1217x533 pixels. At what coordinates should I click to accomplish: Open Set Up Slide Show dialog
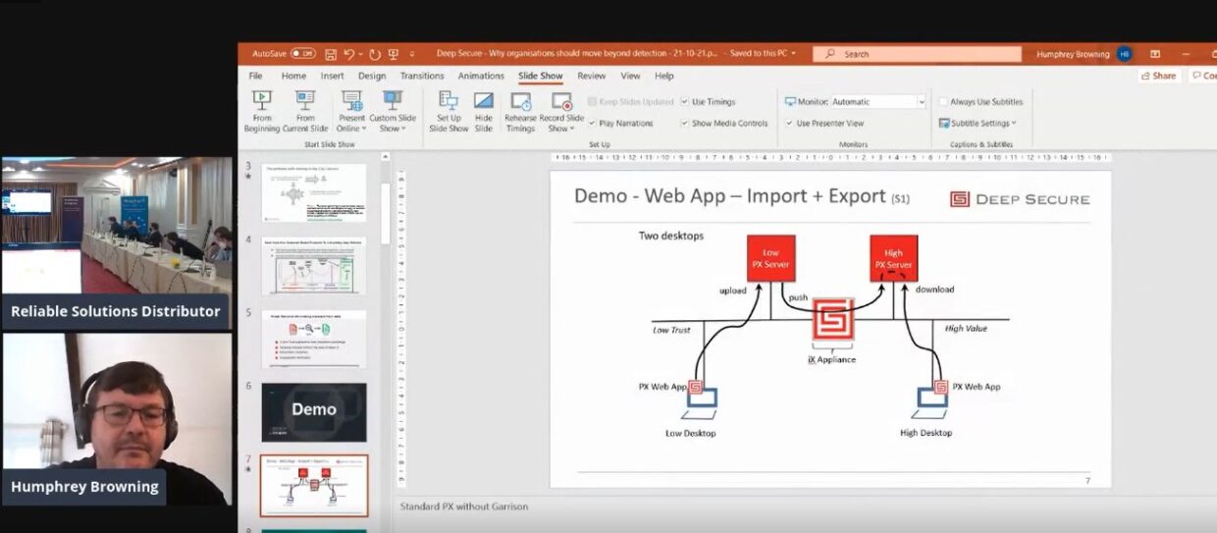pos(449,111)
